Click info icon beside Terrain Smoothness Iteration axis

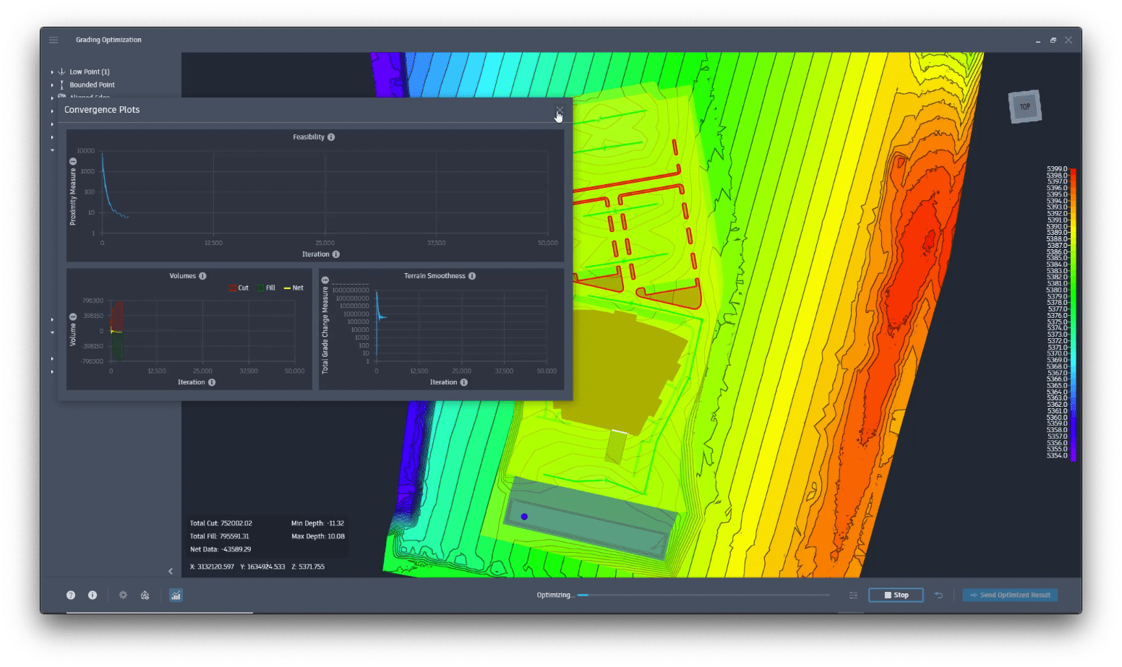464,382
